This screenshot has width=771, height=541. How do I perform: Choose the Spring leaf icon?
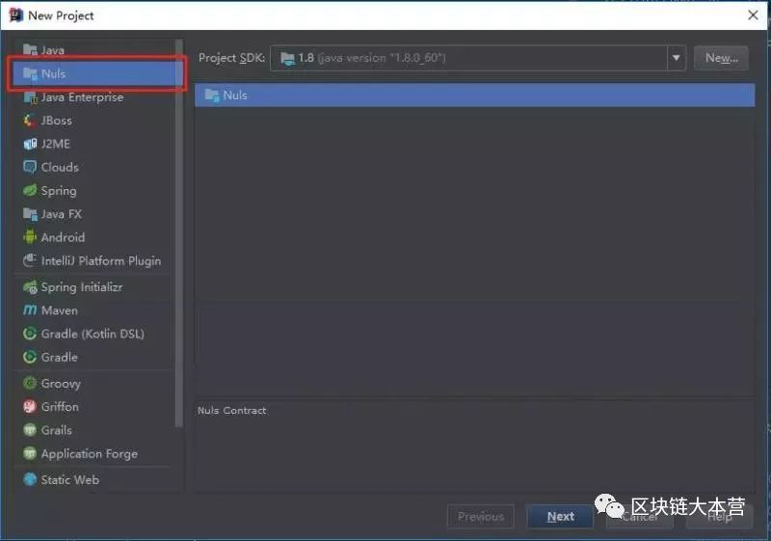click(x=30, y=191)
